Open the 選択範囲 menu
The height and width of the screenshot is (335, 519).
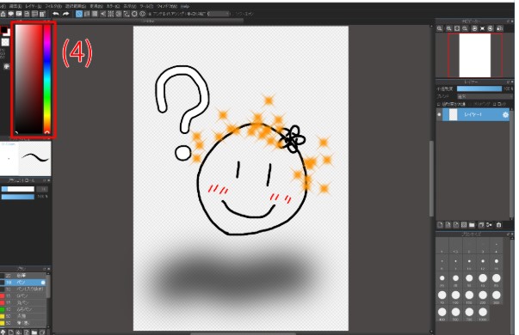(76, 6)
